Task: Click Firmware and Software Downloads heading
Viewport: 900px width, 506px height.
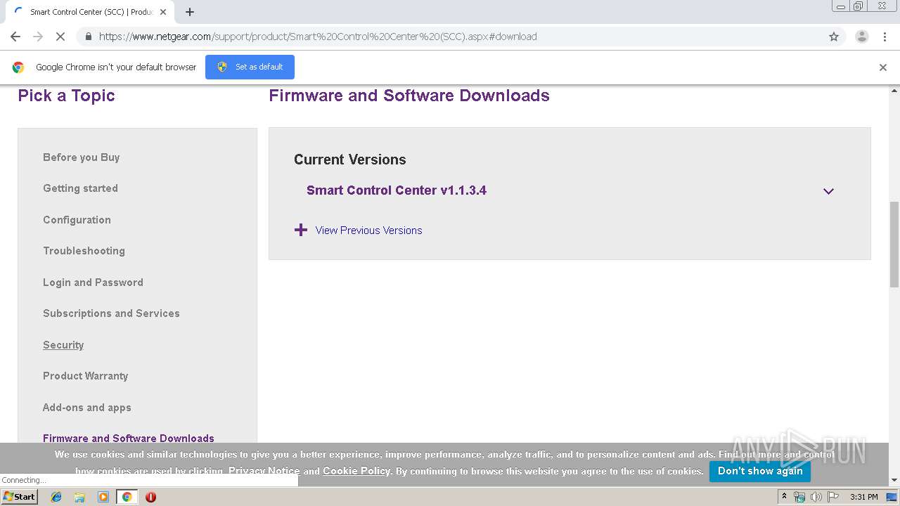Action: (x=409, y=96)
